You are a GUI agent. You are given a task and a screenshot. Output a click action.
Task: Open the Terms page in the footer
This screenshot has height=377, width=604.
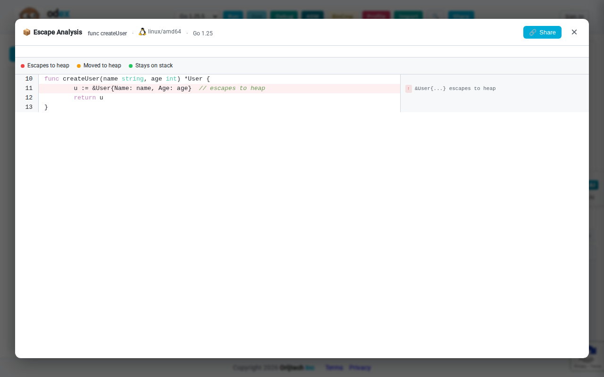point(334,367)
